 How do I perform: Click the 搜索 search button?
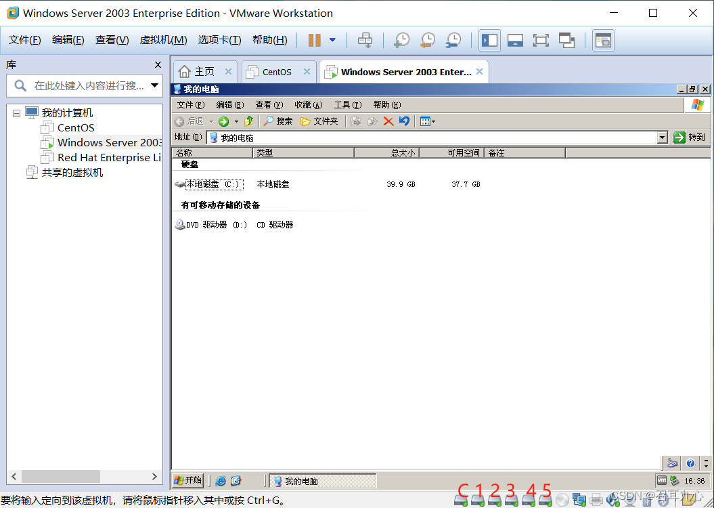point(278,121)
